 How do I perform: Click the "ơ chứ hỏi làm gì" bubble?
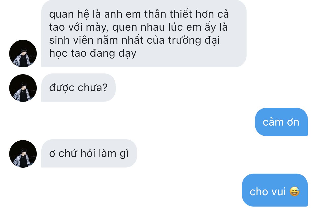point(89,153)
